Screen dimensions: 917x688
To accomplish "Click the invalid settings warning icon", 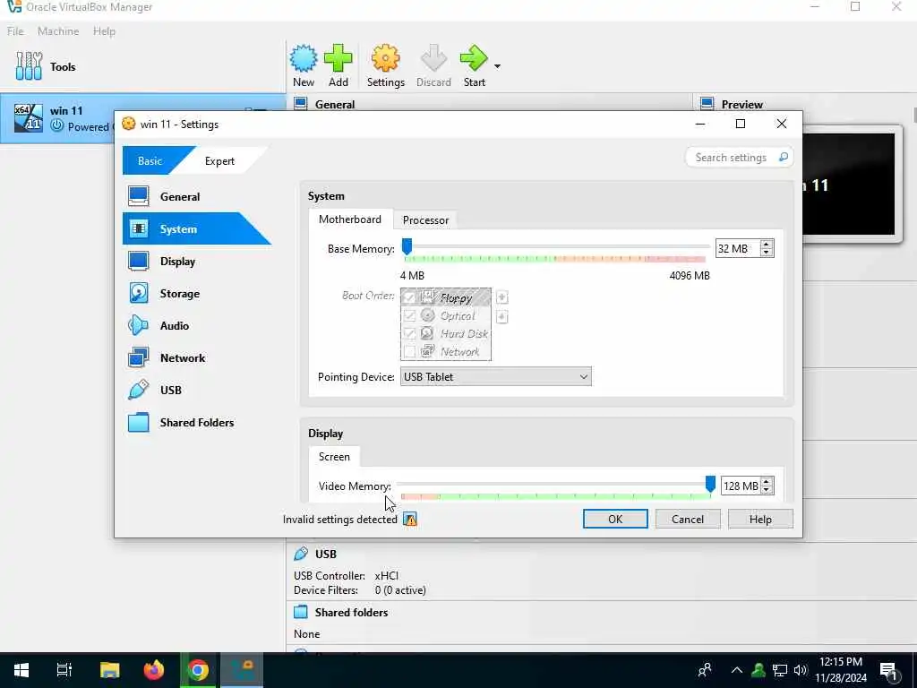I will (410, 520).
